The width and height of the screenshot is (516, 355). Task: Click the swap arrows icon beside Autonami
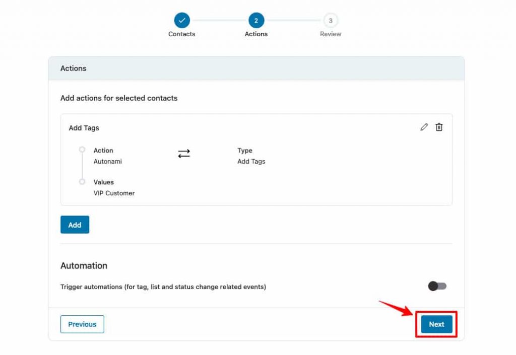tap(184, 154)
